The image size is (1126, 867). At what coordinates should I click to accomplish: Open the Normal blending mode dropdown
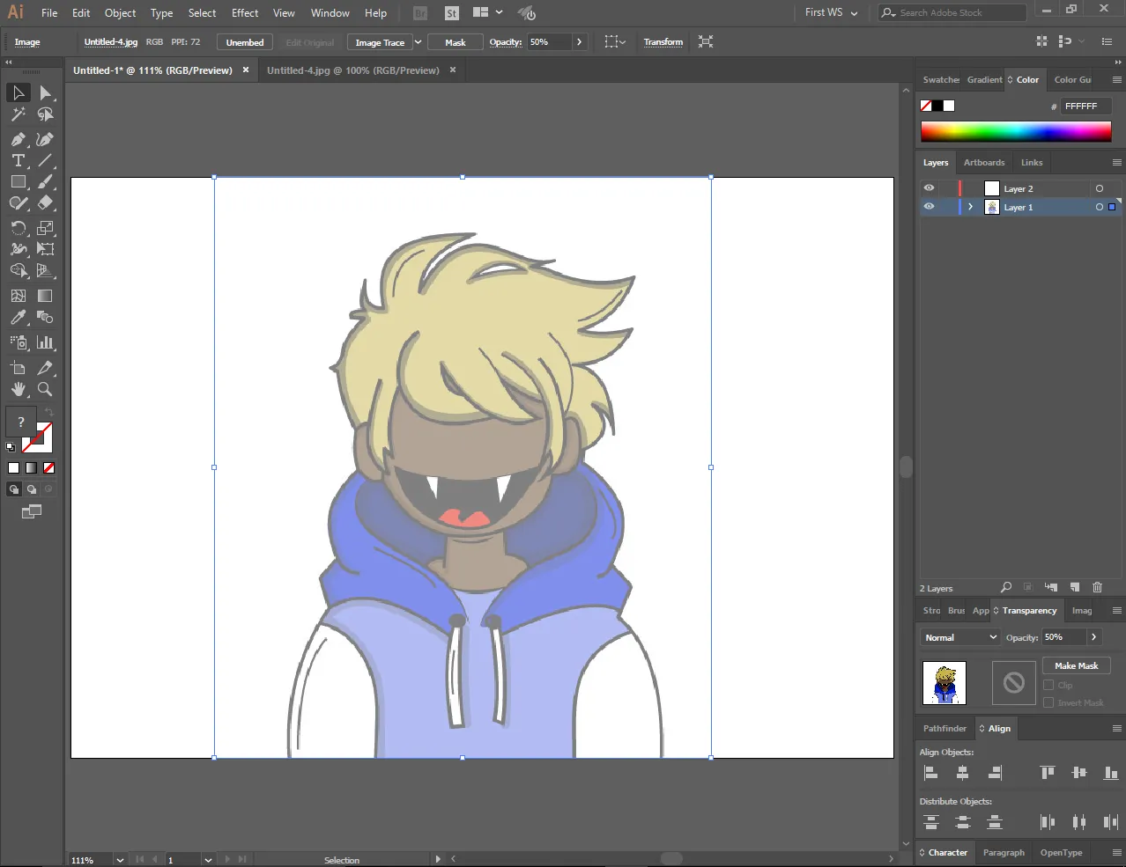pos(959,637)
